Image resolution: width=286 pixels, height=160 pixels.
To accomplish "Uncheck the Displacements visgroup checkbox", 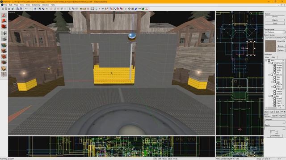I will click(x=274, y=65).
